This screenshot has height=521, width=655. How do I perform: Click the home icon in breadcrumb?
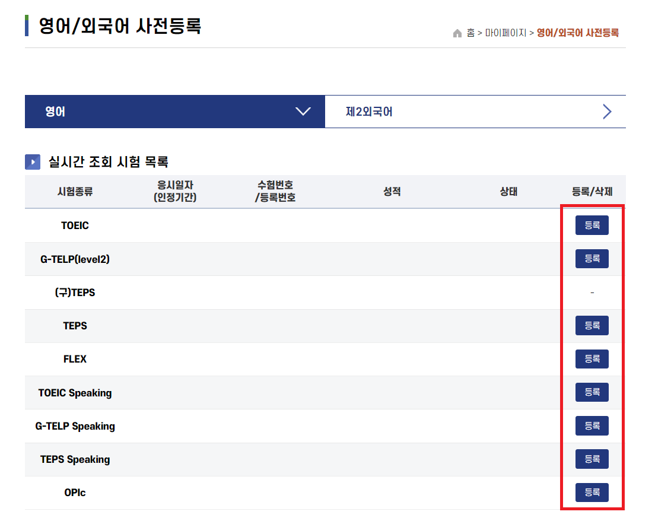point(457,33)
